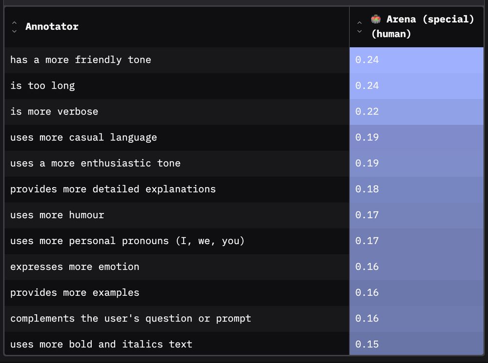The image size is (488, 363).
Task: Select the 'has a more friendly tone' row
Action: pyautogui.click(x=244, y=60)
